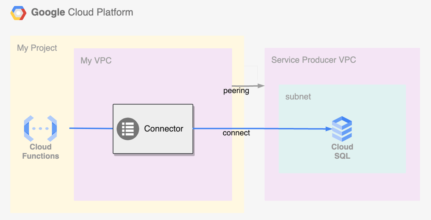Click the Google Cloud Platform hexagon logo
The height and width of the screenshot is (220, 431).
(18, 13)
